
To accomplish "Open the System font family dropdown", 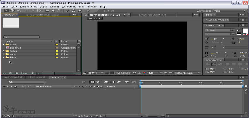I will coord(220,30).
